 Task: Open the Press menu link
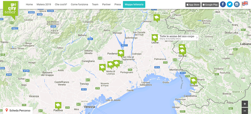click(118, 4)
